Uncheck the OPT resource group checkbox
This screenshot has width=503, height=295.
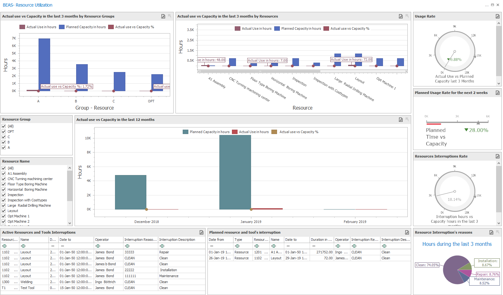coord(4,132)
